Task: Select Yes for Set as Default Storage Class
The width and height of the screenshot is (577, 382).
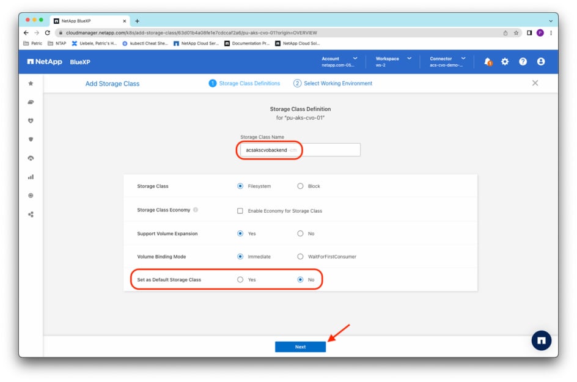Action: pyautogui.click(x=240, y=280)
